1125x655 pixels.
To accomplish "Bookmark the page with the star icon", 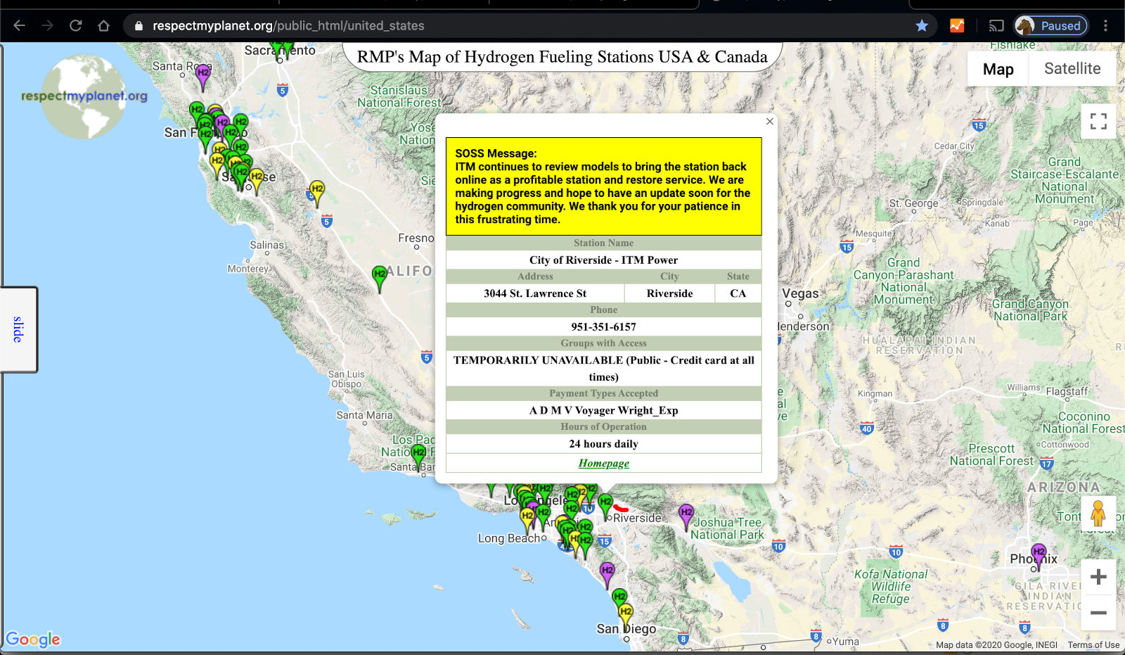I will tap(921, 25).
